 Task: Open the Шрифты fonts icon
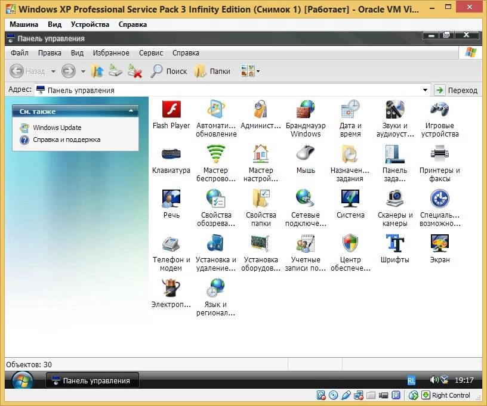[x=394, y=243]
